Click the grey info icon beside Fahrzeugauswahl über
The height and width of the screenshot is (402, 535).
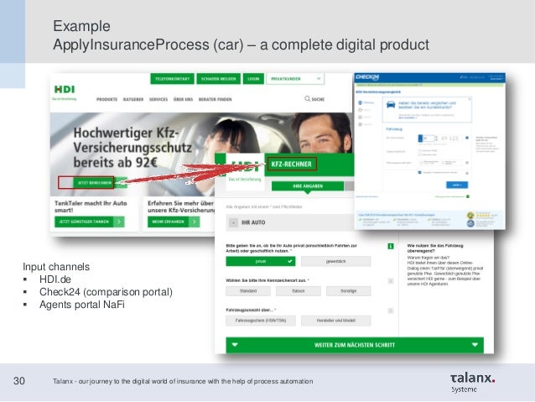tap(391, 311)
